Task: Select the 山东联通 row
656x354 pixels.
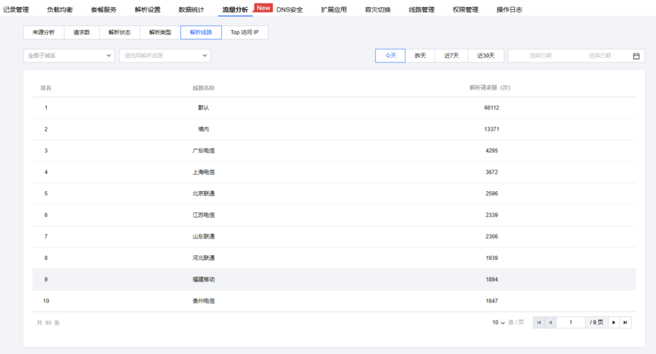Action: click(x=334, y=236)
